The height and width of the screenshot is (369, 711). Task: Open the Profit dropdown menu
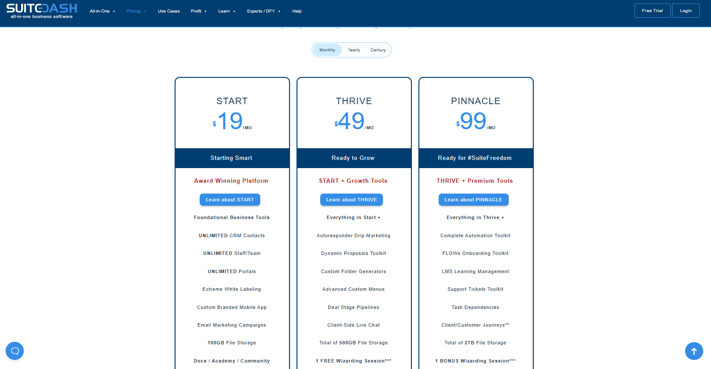(x=198, y=11)
